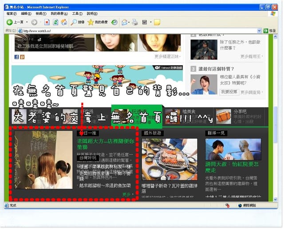Open the 更多雞用王 link

[252, 56]
